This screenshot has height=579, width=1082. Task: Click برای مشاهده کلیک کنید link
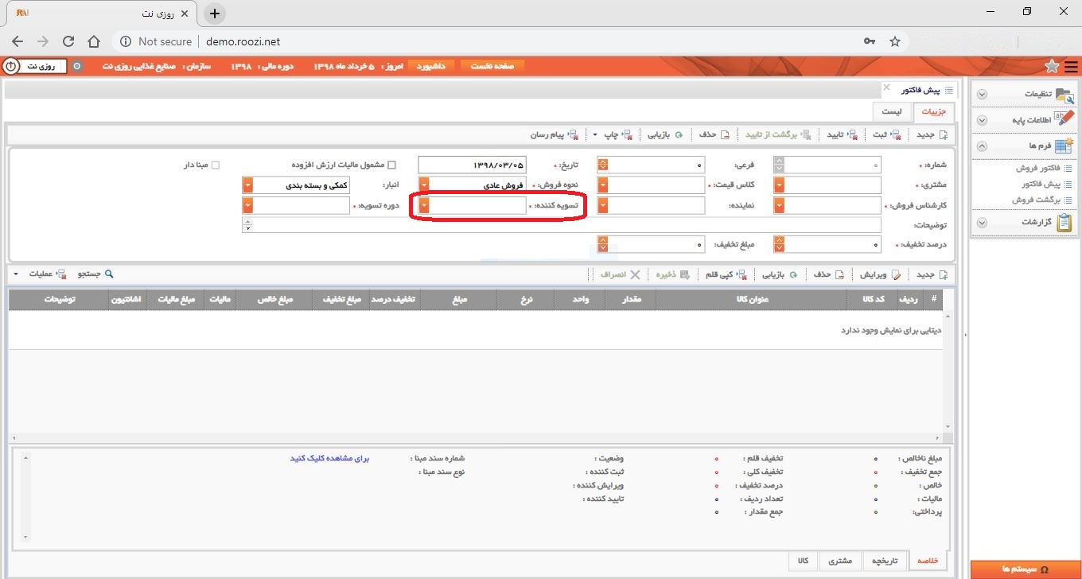click(x=330, y=459)
